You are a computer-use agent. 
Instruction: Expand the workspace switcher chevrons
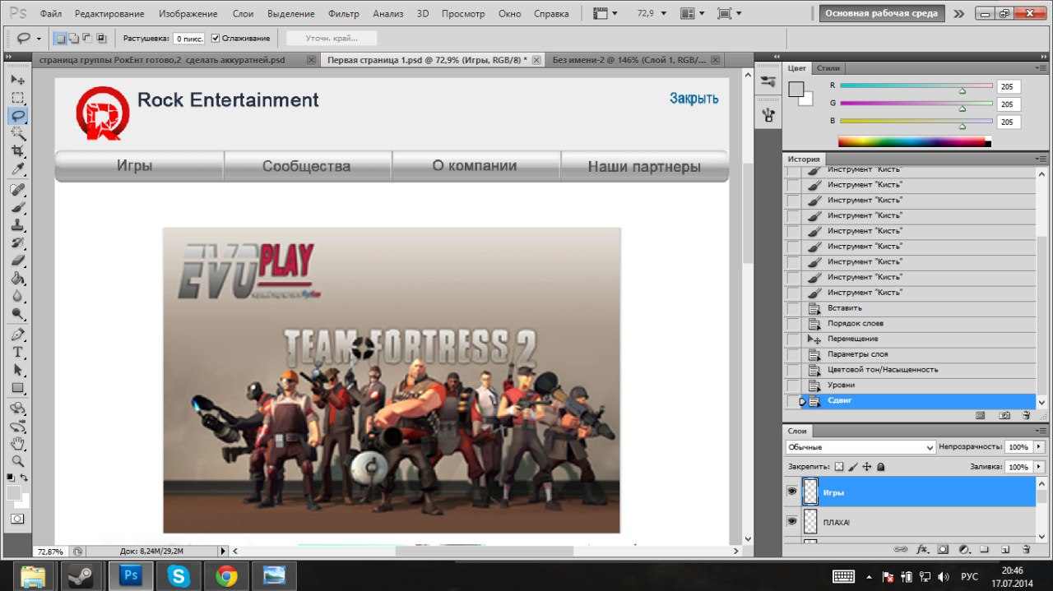[x=959, y=14]
